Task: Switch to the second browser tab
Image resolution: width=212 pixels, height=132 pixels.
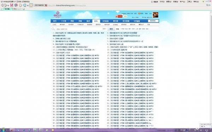Action: click(17, 9)
